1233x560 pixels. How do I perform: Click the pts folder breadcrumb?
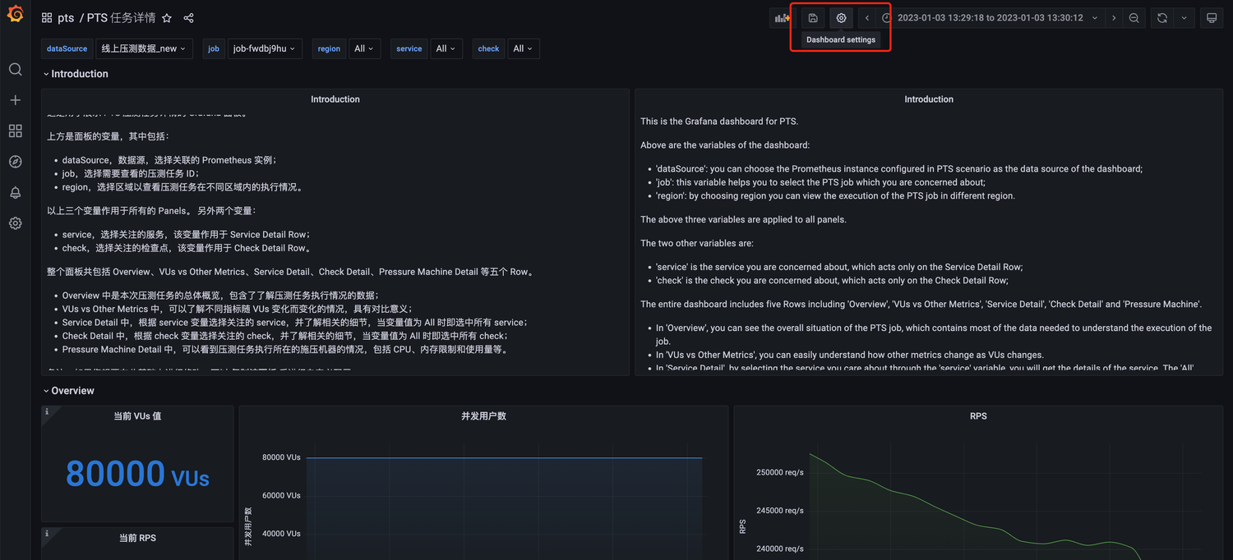pos(66,18)
